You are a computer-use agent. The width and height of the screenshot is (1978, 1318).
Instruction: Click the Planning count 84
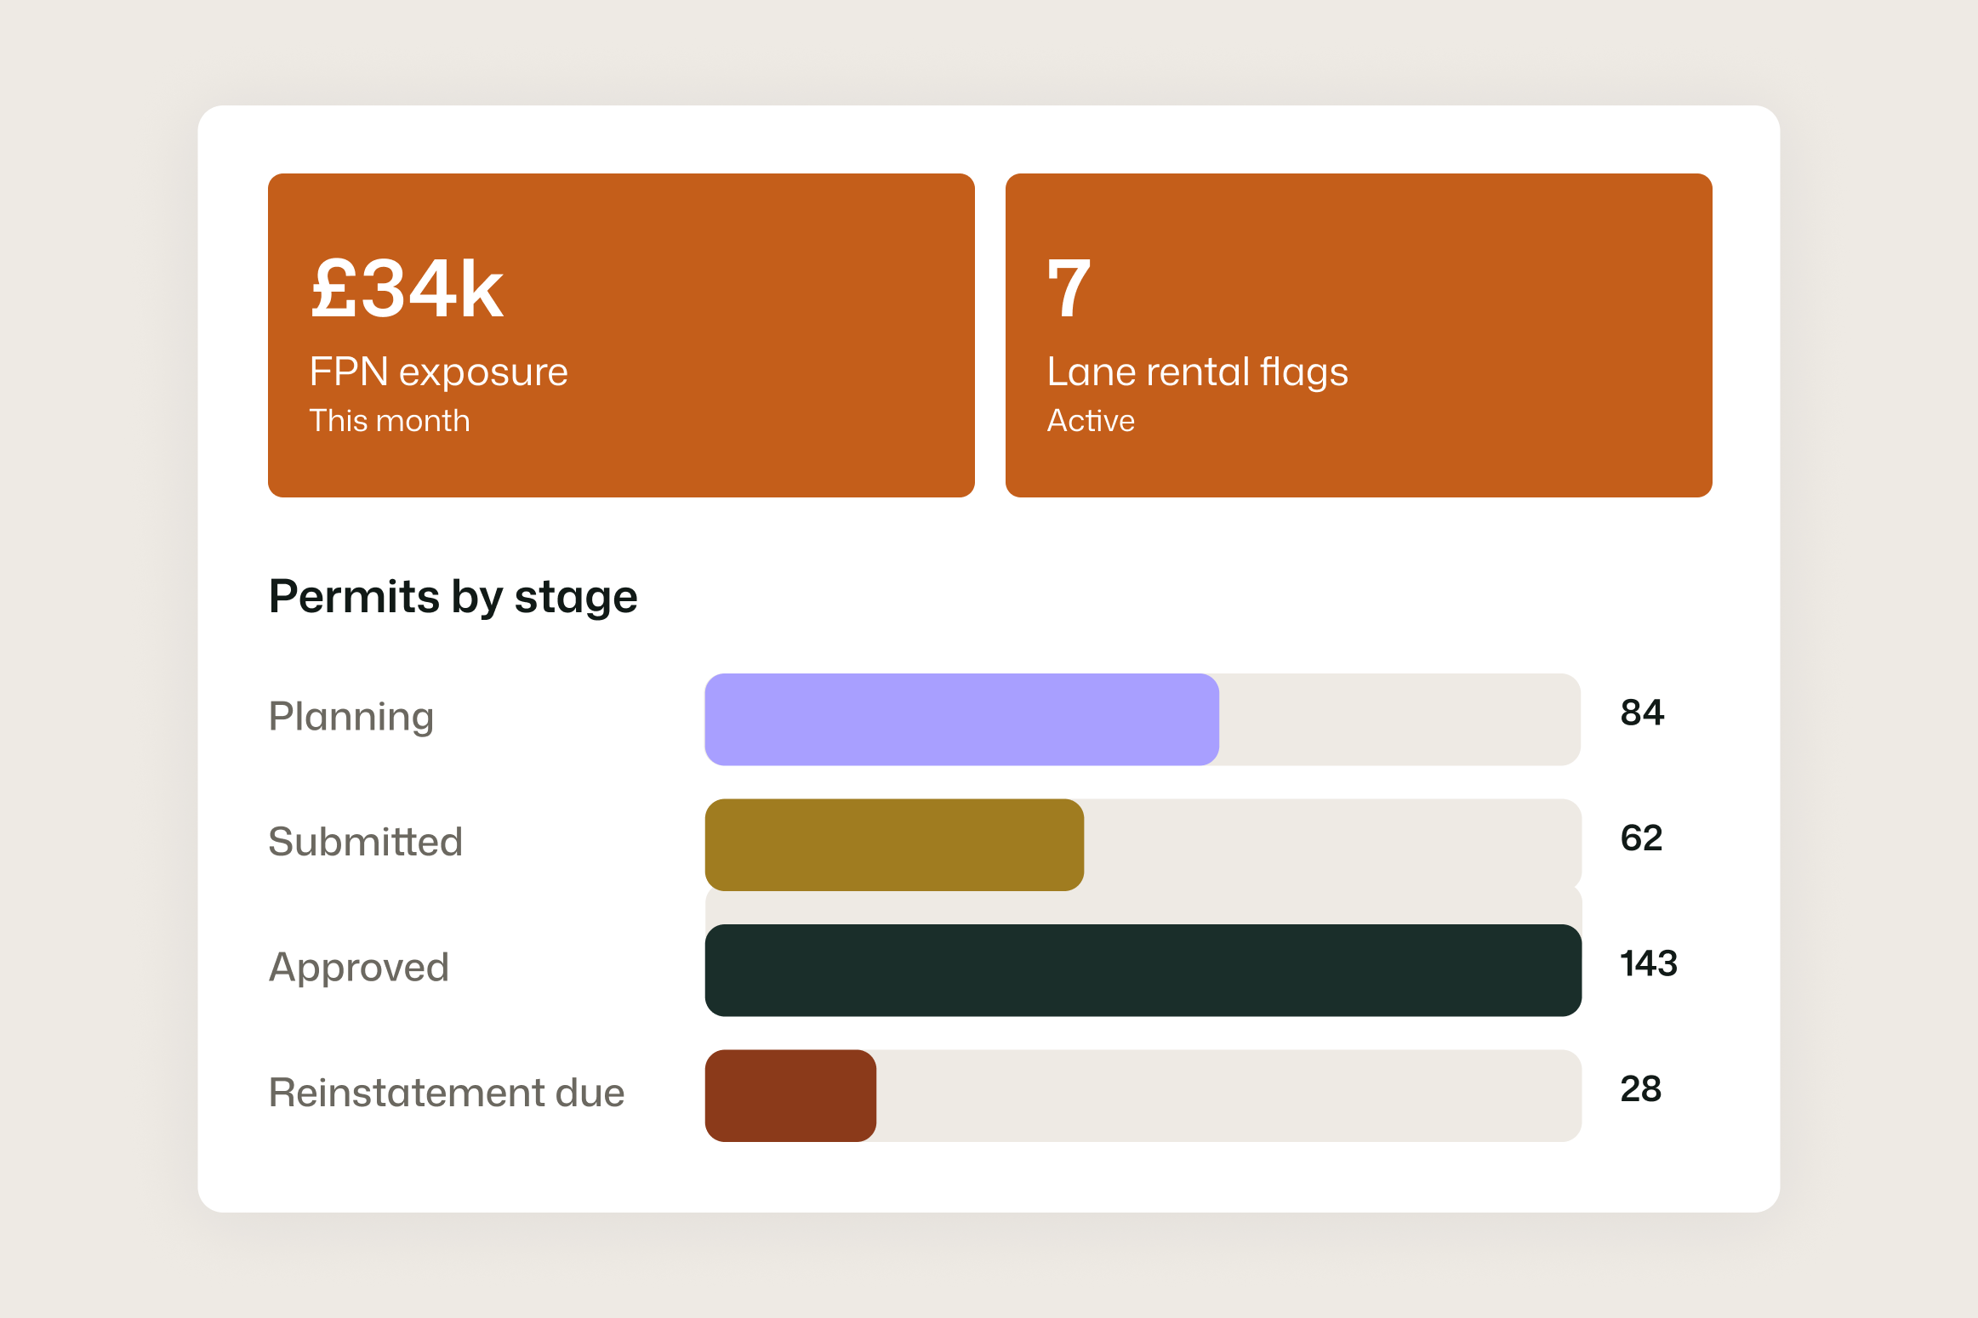point(1641,713)
